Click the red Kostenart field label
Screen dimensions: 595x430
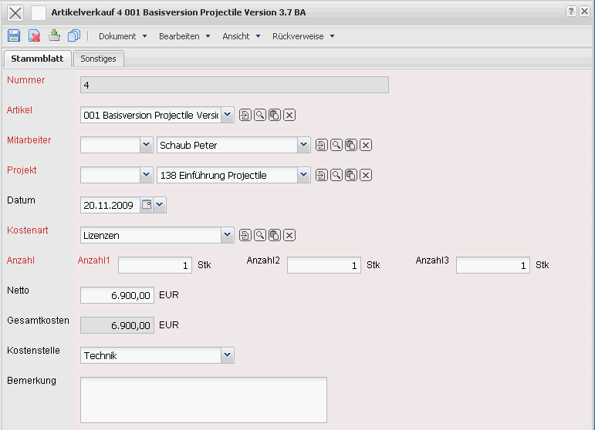tap(28, 230)
